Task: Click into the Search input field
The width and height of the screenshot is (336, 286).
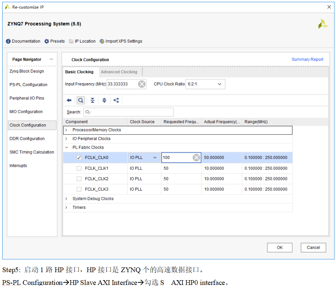Action: (129, 112)
